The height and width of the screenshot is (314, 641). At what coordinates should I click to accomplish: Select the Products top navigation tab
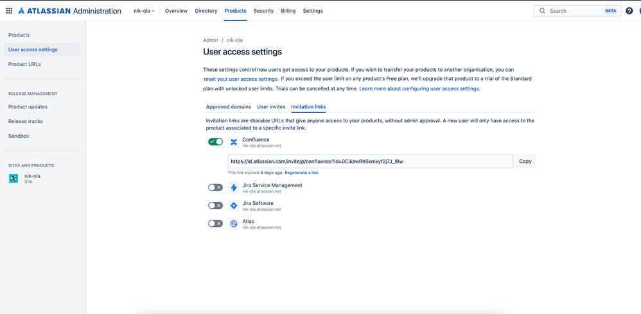click(236, 11)
